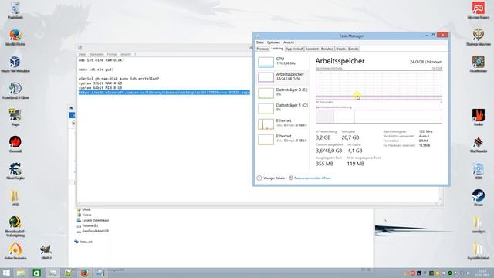The width and height of the screenshot is (494, 278).
Task: Click the line 'system 32bit MAX 4 GB'
Action: (x=100, y=83)
